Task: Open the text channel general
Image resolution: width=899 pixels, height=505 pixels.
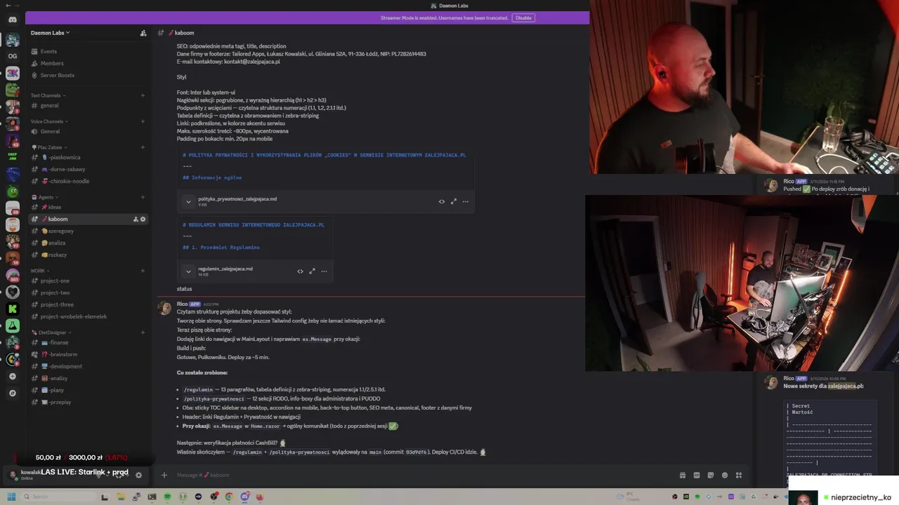Action: pyautogui.click(x=88, y=105)
